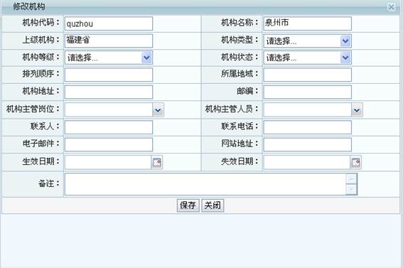
Task: Click the 保存 button
Action: 188,205
